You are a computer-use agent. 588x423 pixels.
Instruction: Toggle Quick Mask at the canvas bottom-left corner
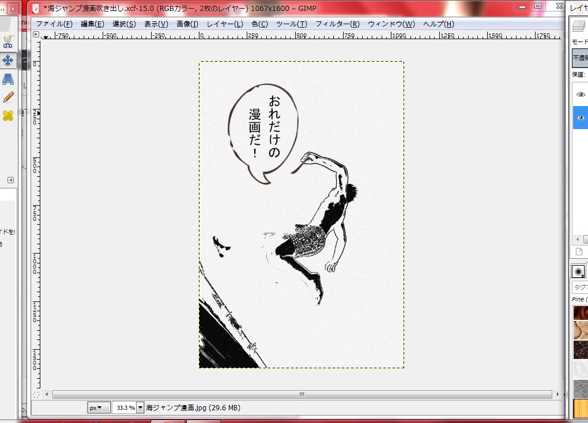click(36, 394)
